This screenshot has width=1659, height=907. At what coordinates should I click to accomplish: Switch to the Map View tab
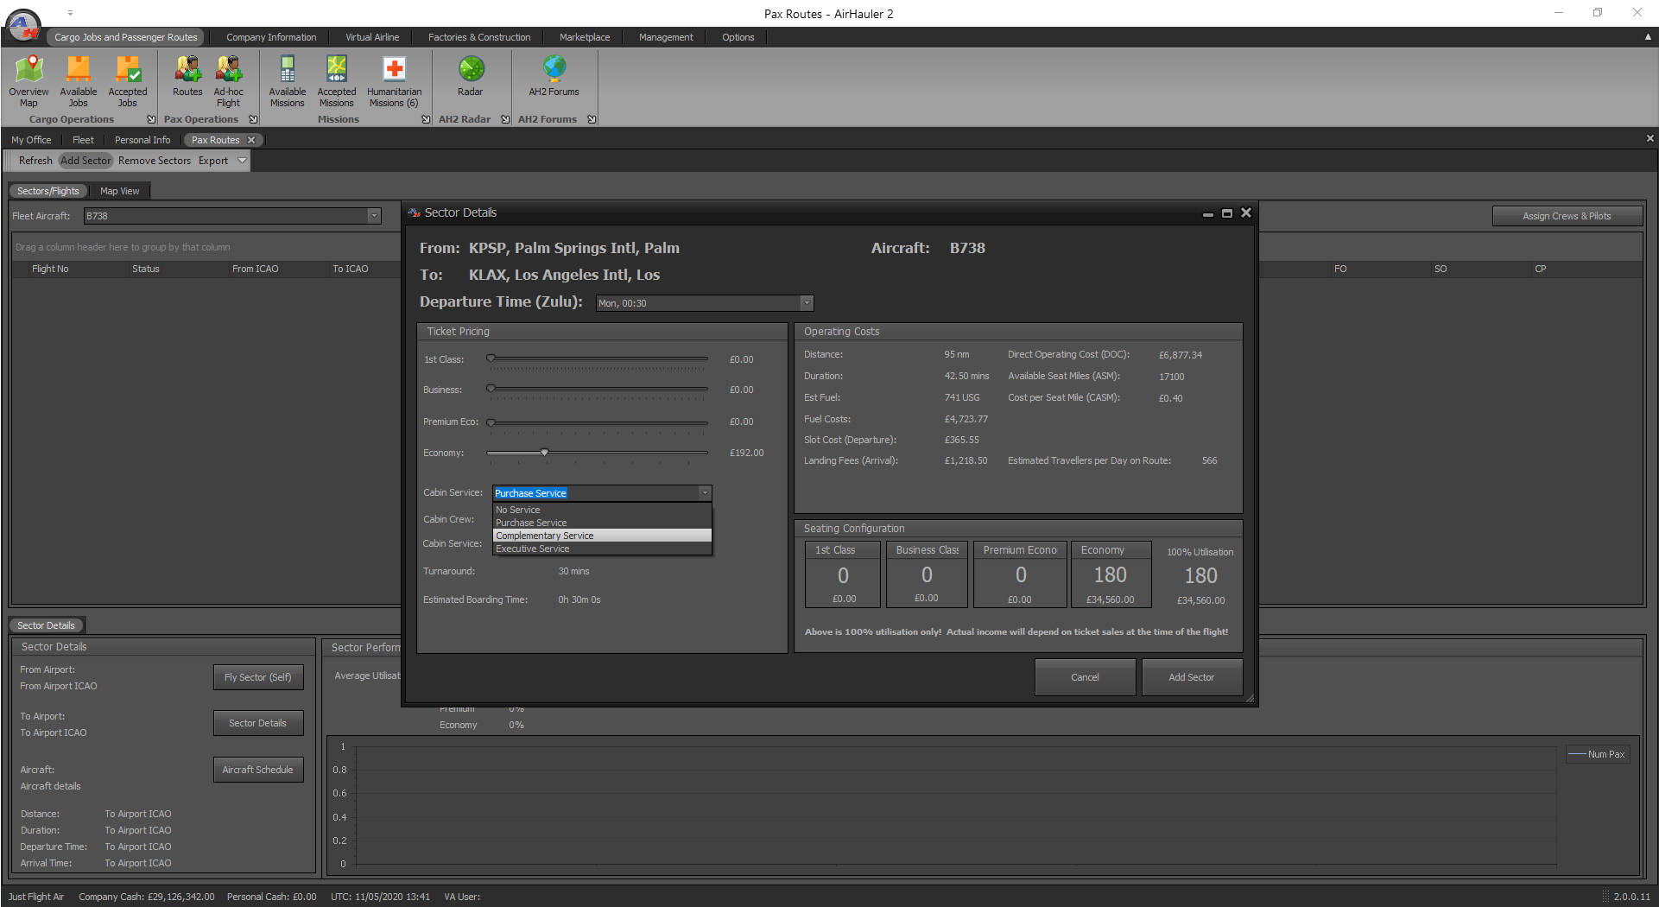(x=119, y=191)
